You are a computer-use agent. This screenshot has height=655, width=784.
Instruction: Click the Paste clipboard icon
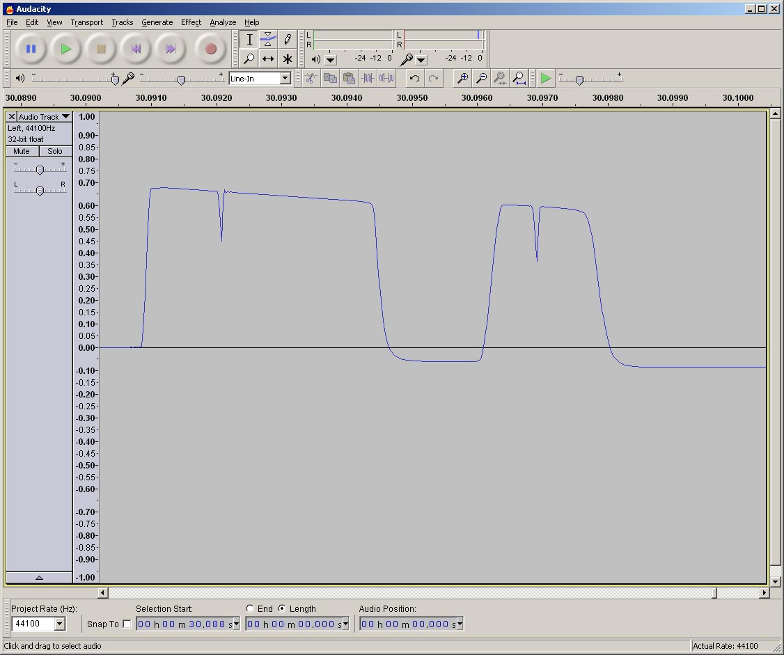349,78
